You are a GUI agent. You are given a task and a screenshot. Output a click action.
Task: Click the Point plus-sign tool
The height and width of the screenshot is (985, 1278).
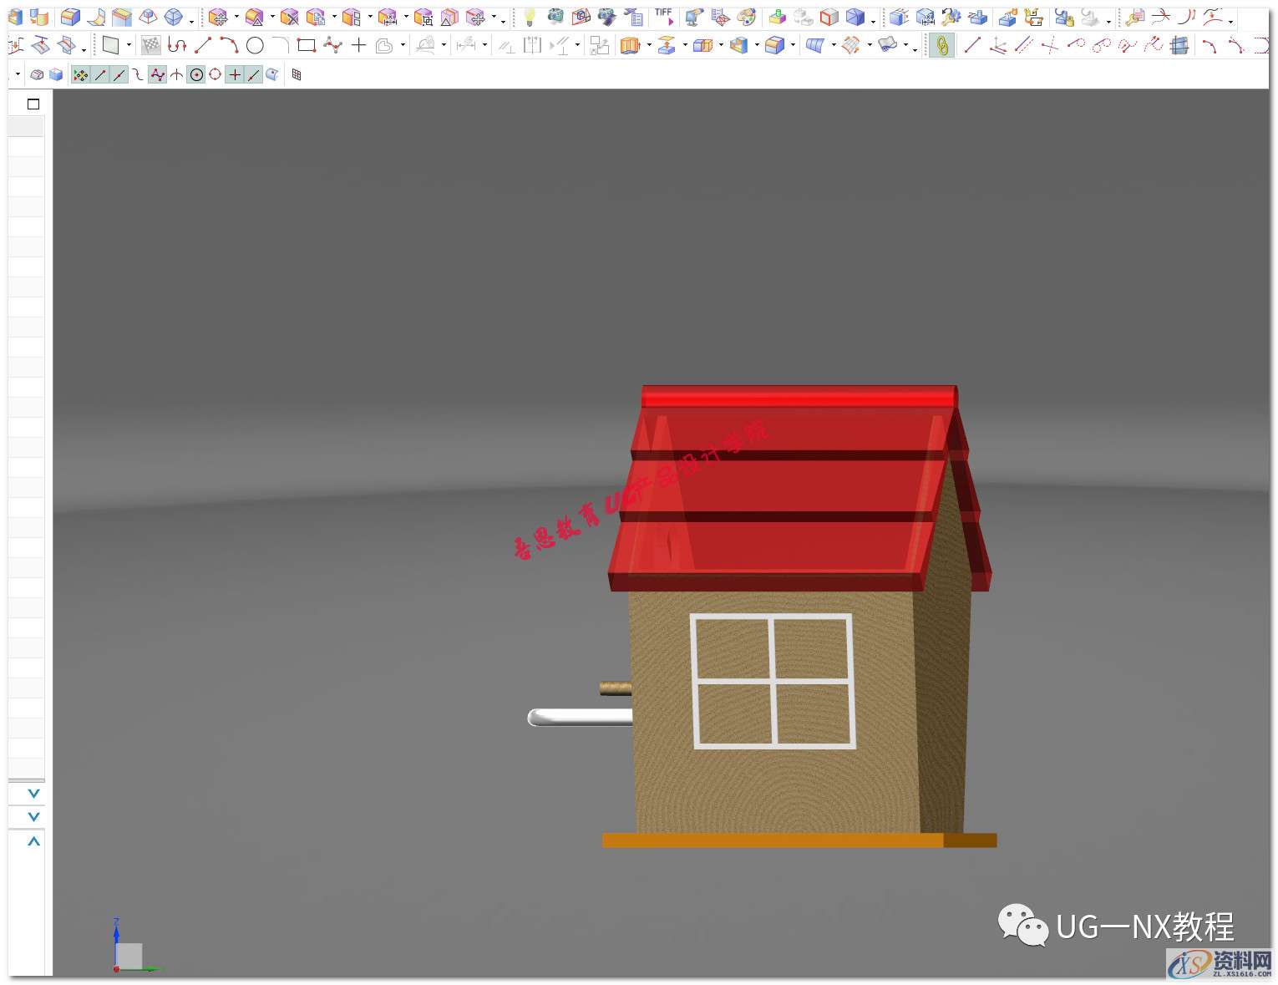[358, 45]
